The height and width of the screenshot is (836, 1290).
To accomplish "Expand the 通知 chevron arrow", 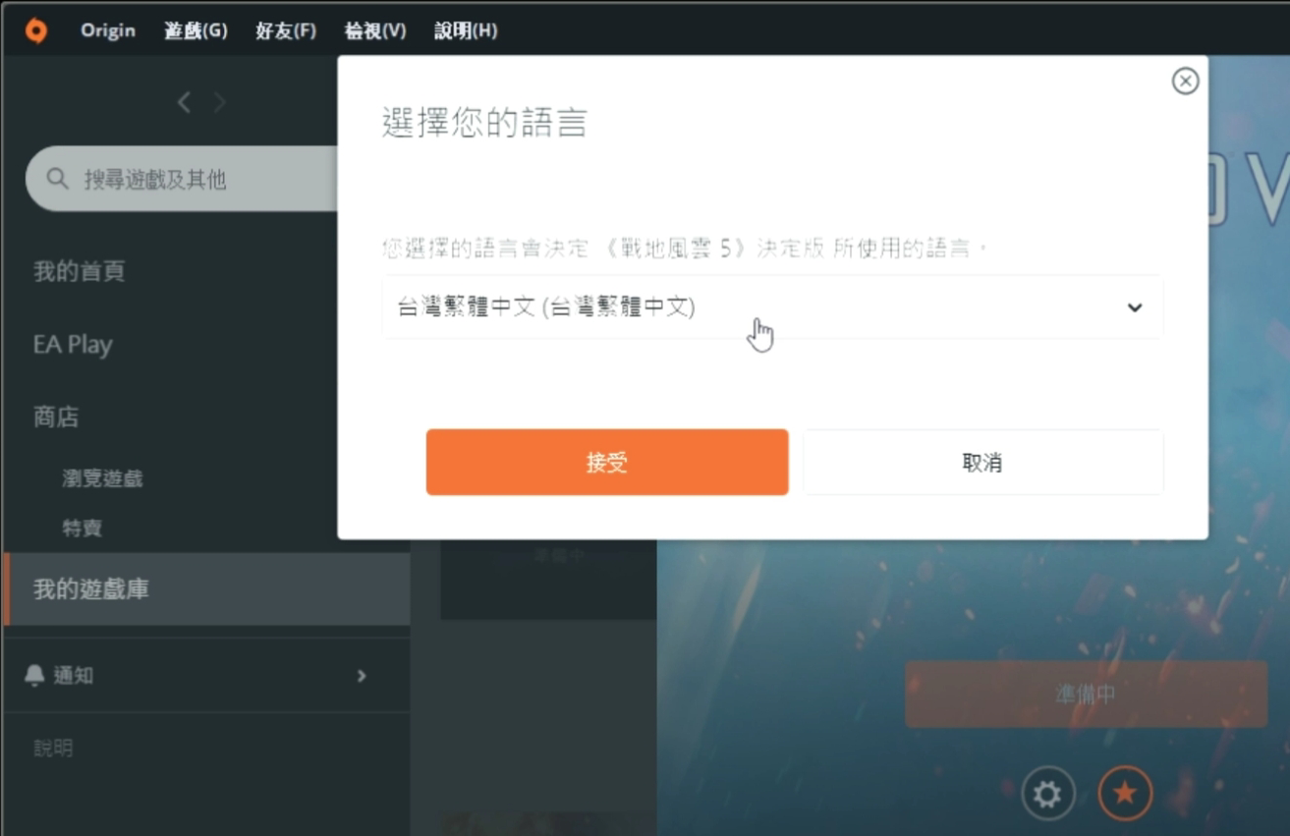I will pos(362,676).
